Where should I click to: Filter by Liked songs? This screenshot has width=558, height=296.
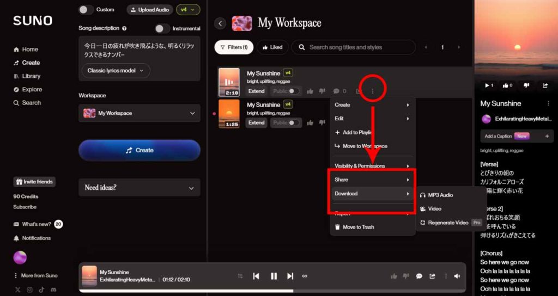point(272,47)
